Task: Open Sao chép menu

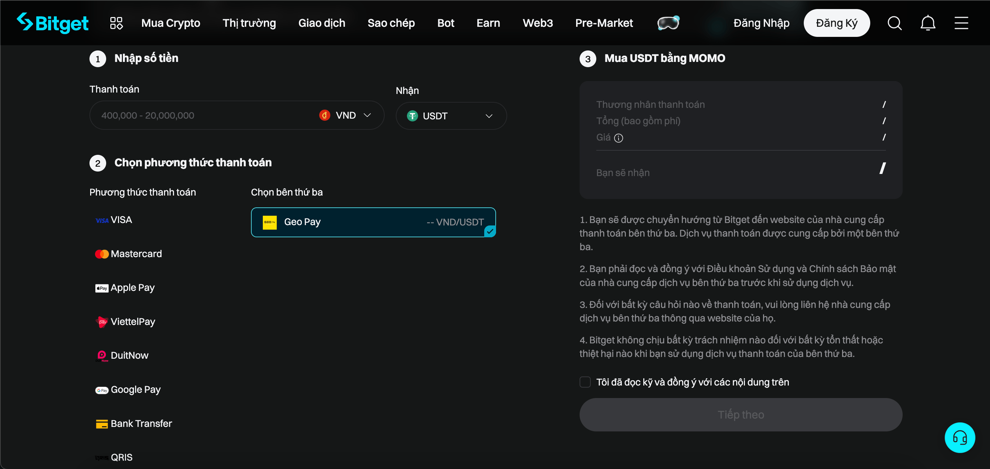Action: pyautogui.click(x=391, y=23)
